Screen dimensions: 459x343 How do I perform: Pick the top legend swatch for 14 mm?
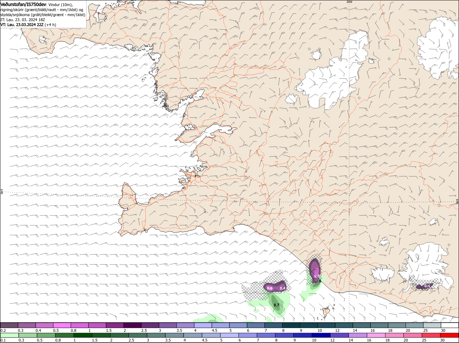pos(362,325)
